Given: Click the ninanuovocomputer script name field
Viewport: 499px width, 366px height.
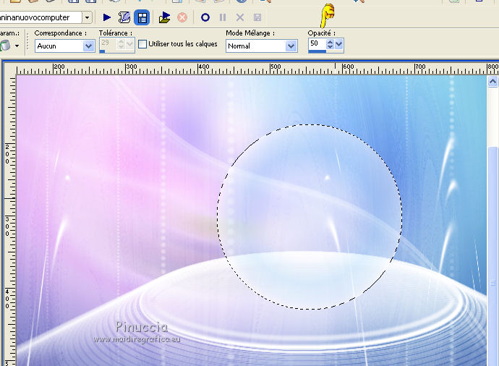Looking at the screenshot, I should (40, 17).
